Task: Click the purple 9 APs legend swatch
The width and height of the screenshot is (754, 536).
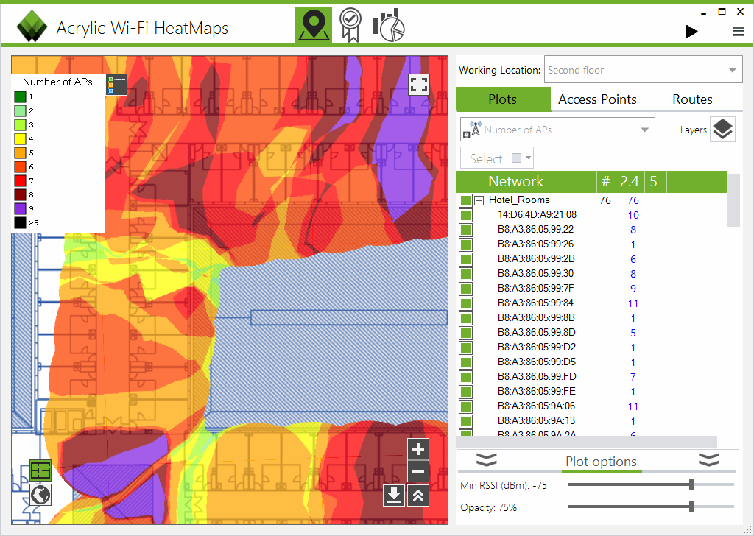Action: click(20, 208)
